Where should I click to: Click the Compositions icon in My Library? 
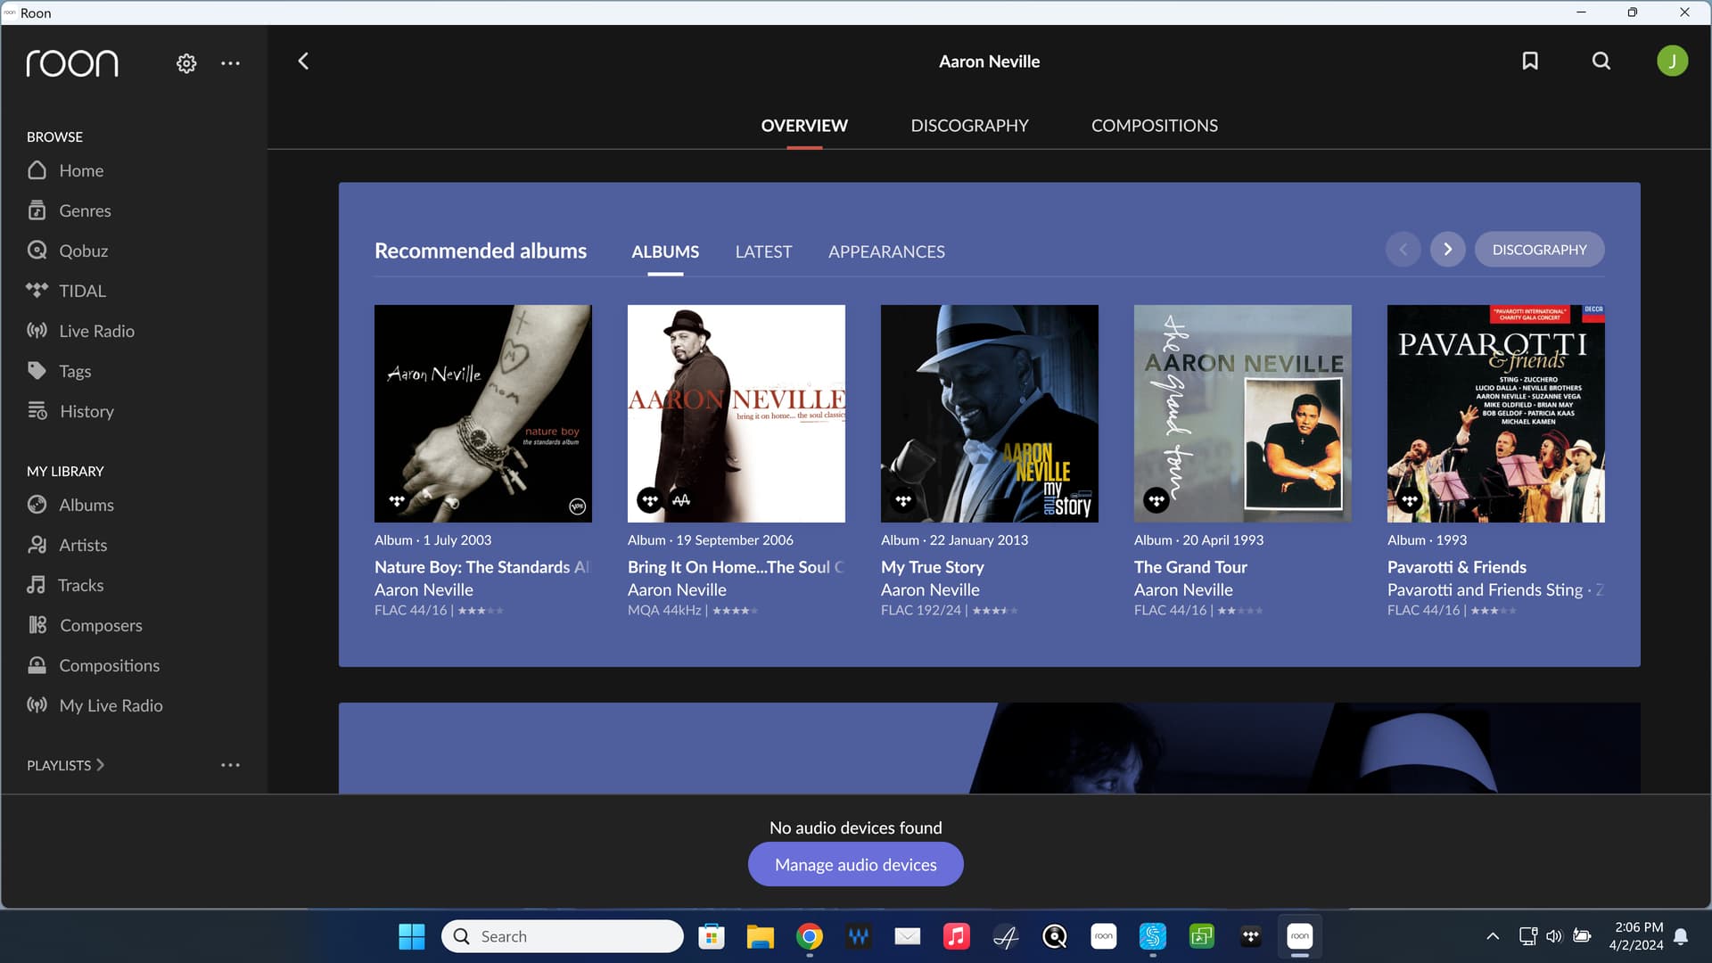(37, 664)
